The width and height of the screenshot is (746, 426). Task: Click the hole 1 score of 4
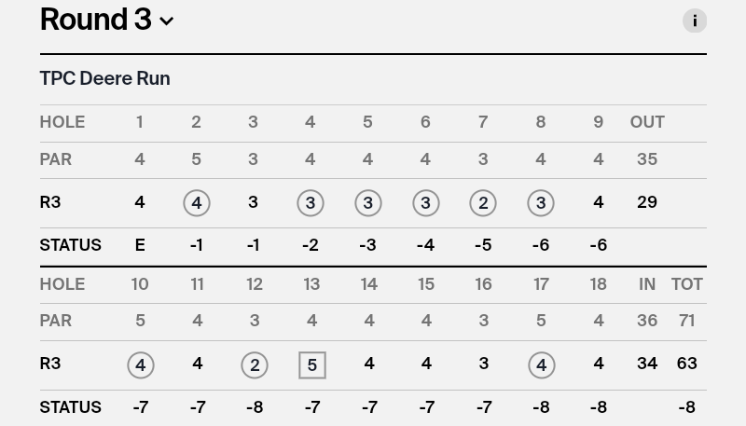pyautogui.click(x=140, y=202)
